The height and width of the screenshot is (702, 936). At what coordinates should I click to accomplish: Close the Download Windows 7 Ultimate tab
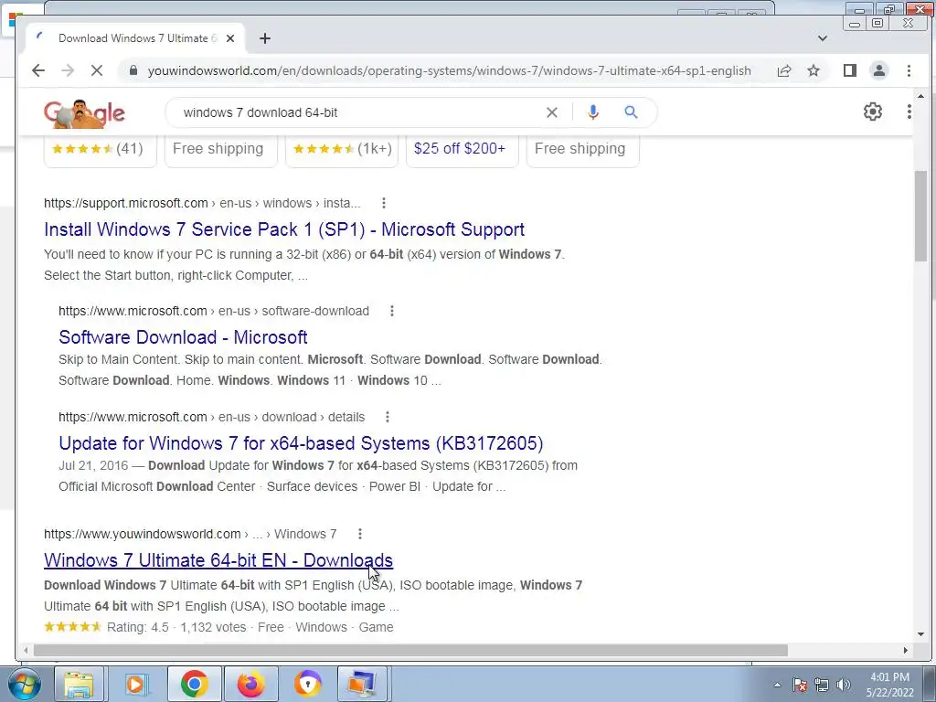coord(230,38)
